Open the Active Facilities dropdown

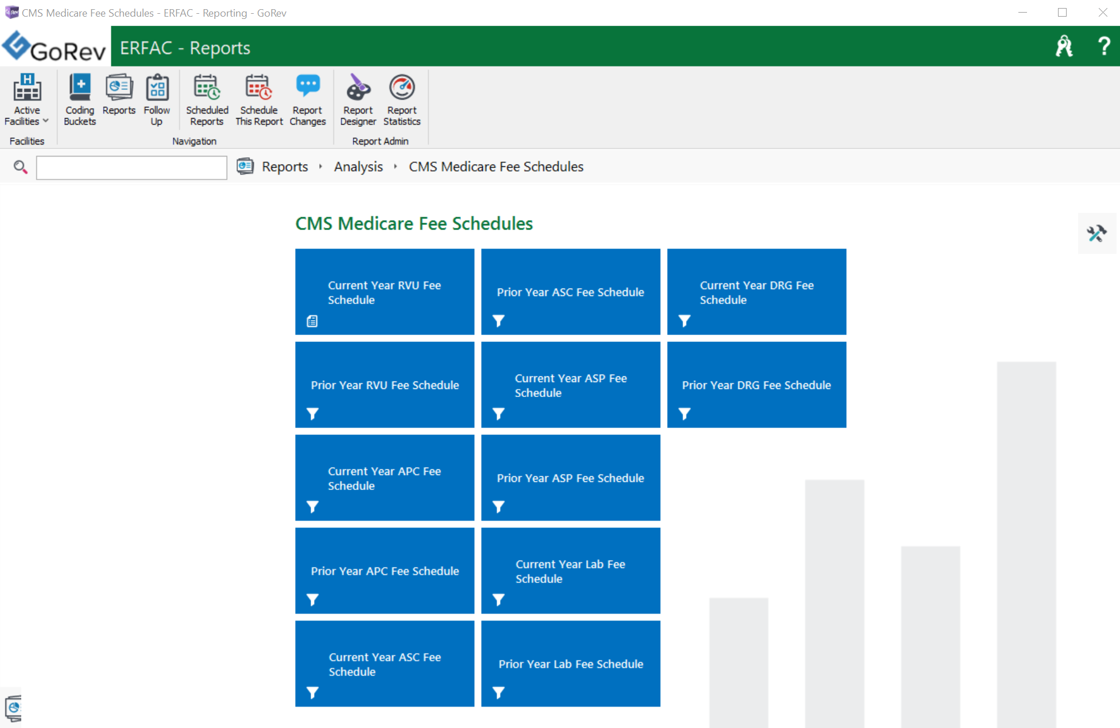(x=27, y=99)
